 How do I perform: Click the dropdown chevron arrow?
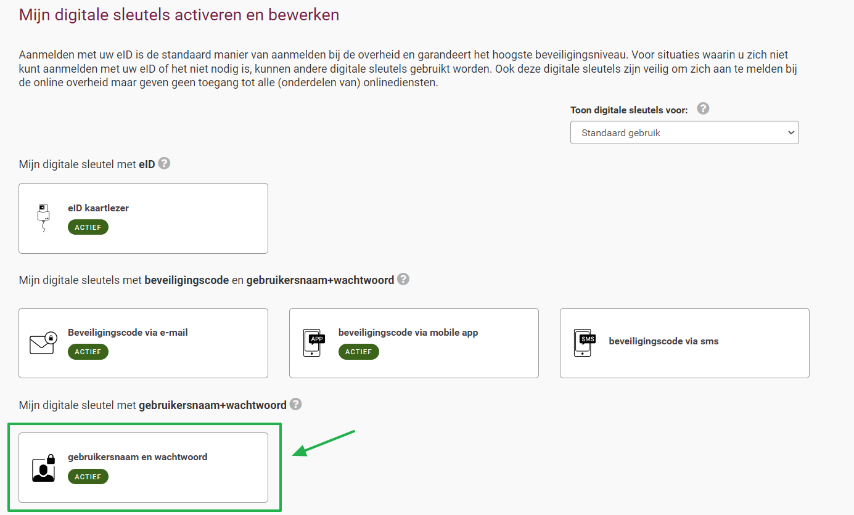point(791,132)
